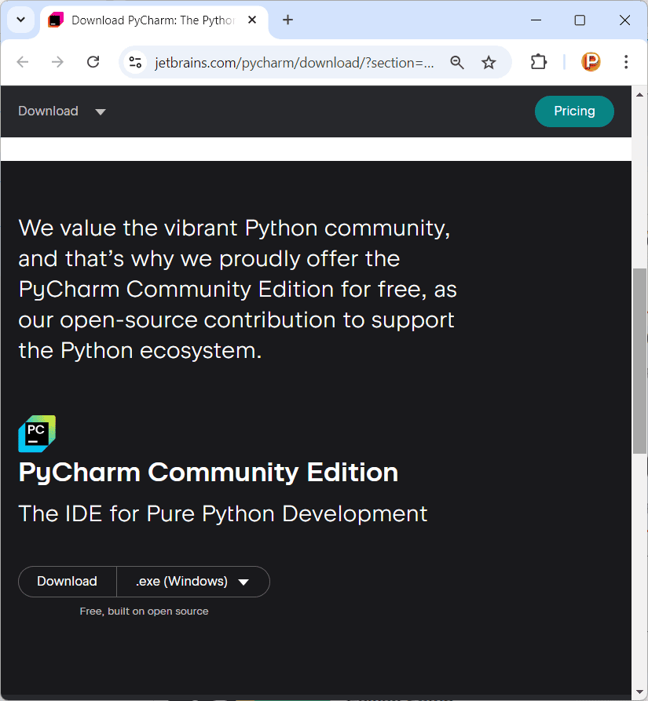Screen dimensions: 648x701
Task: Bookmark this page with the star icon
Action: tap(489, 62)
